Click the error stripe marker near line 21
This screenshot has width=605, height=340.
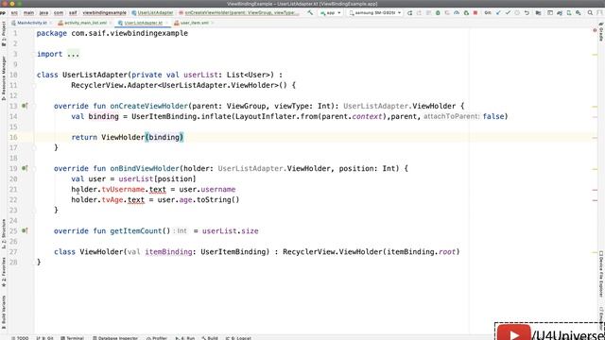point(595,190)
